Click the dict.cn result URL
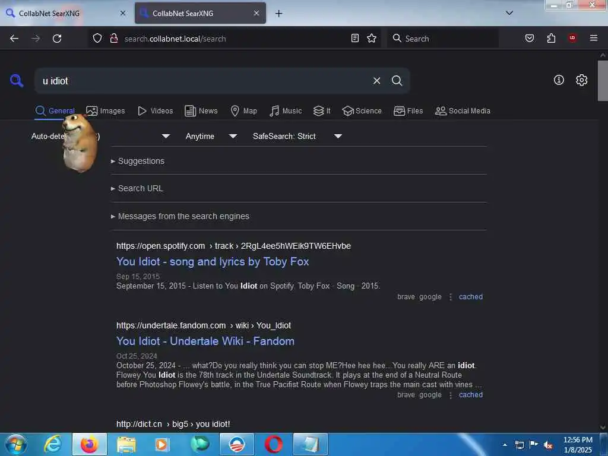This screenshot has height=456, width=608. pyautogui.click(x=173, y=424)
